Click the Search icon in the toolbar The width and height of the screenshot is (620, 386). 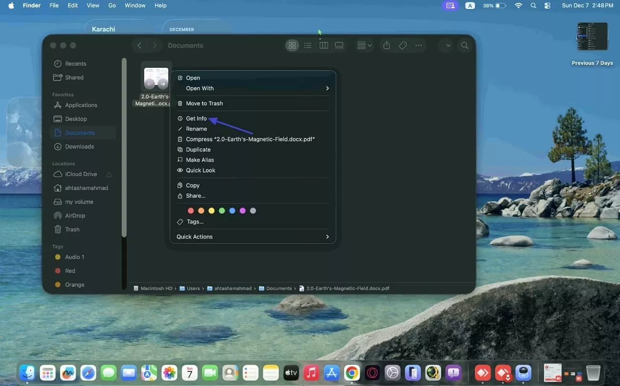(x=464, y=45)
